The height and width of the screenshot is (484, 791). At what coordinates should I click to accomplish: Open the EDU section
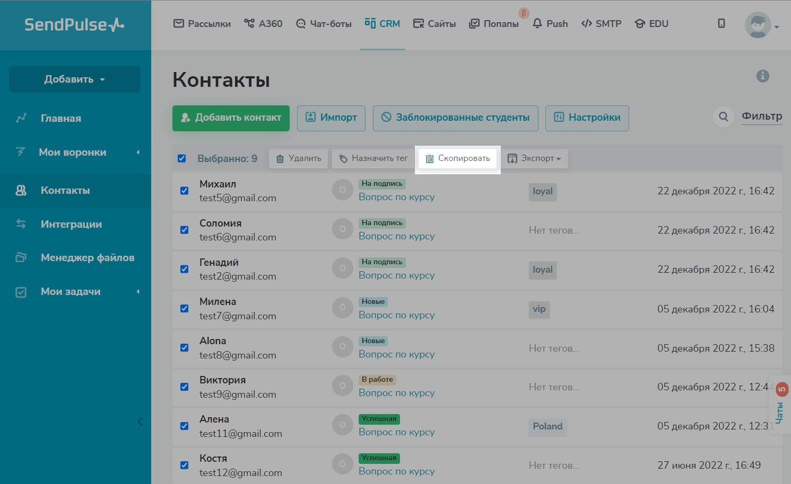(651, 24)
